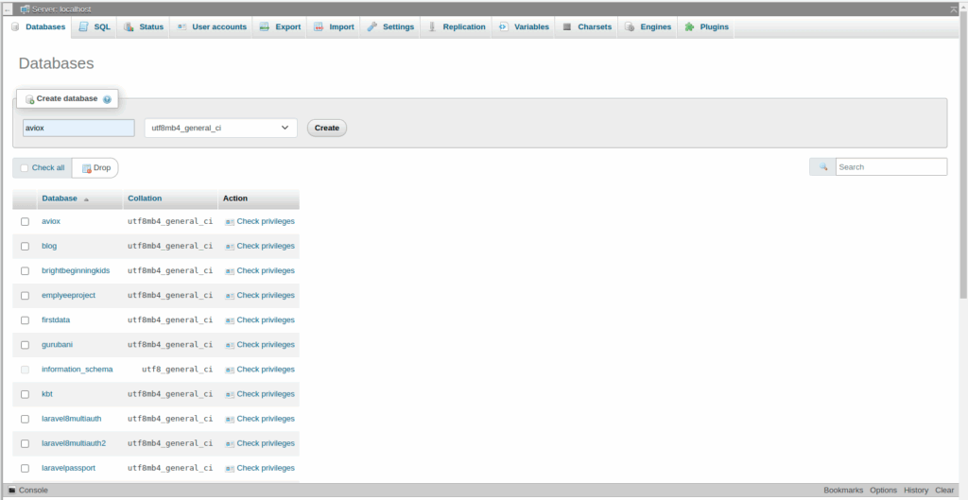Sort by Collation column header
The width and height of the screenshot is (968, 500).
145,198
